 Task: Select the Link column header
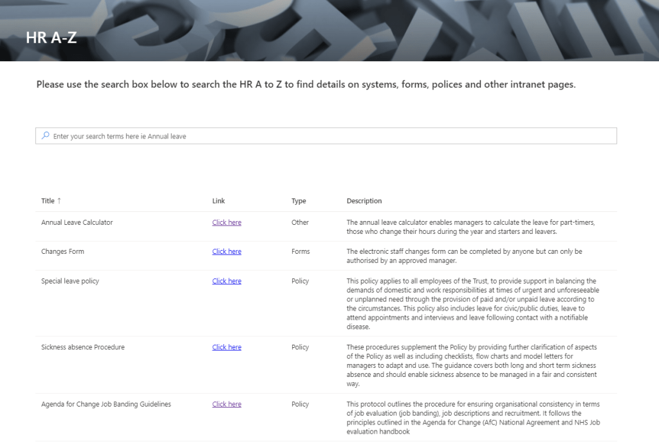[219, 201]
